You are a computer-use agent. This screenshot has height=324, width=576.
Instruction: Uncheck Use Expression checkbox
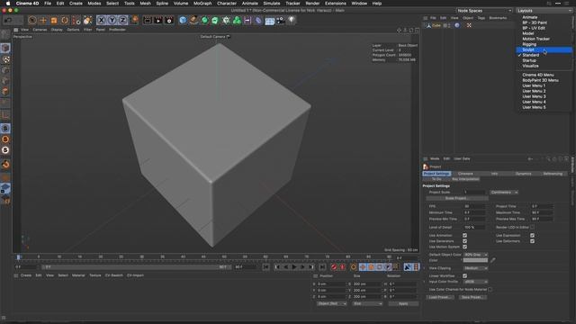tap(532, 236)
